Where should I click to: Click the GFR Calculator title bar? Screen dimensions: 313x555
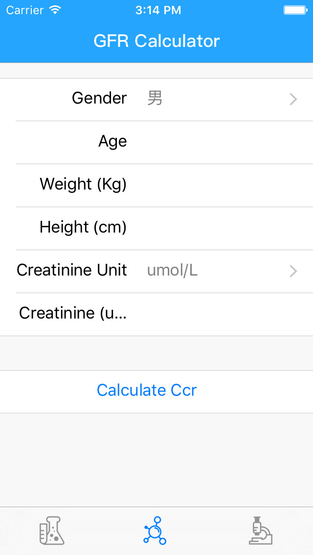[x=156, y=41]
